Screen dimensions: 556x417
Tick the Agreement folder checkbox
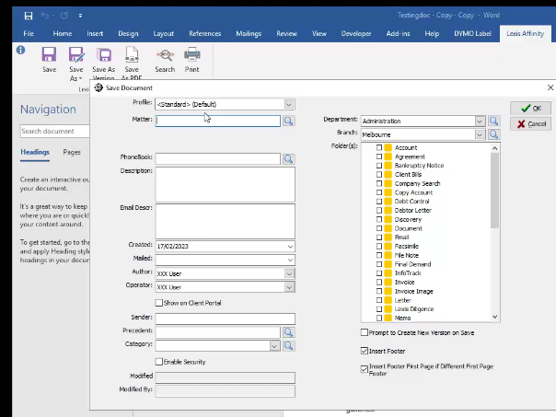pyautogui.click(x=379, y=156)
